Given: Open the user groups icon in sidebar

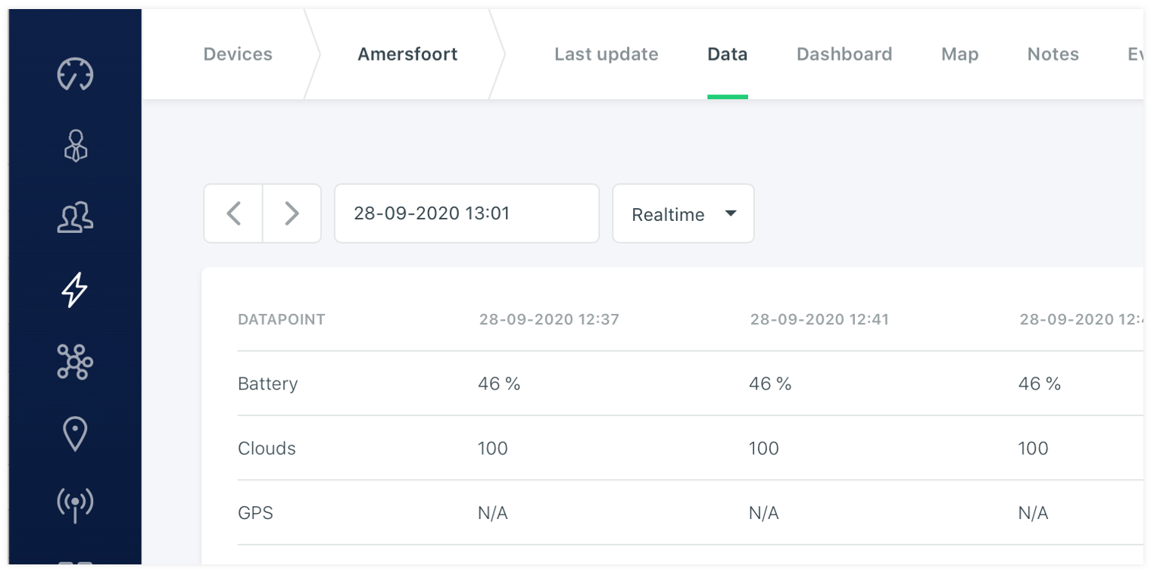Looking at the screenshot, I should [x=75, y=217].
